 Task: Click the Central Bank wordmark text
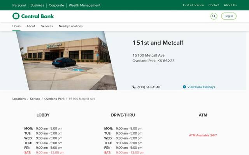(37, 16)
